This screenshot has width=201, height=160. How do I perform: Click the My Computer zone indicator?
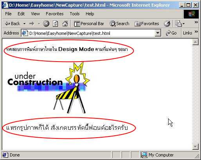point(157,155)
